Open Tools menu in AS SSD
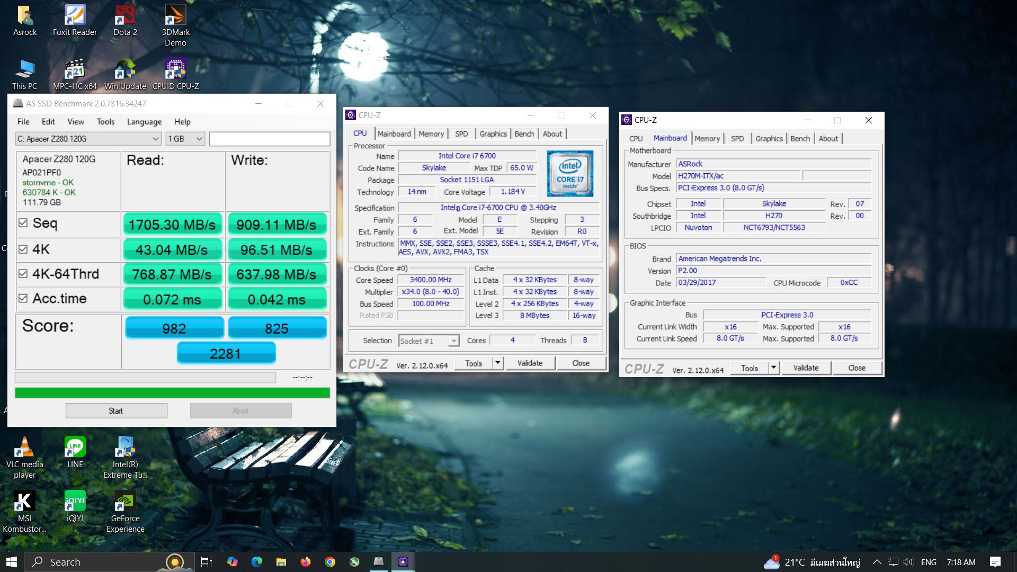The width and height of the screenshot is (1017, 572). point(105,121)
